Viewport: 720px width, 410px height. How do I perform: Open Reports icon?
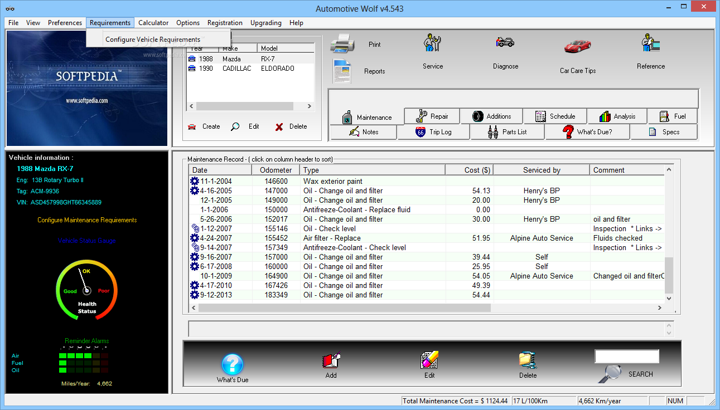(x=342, y=71)
